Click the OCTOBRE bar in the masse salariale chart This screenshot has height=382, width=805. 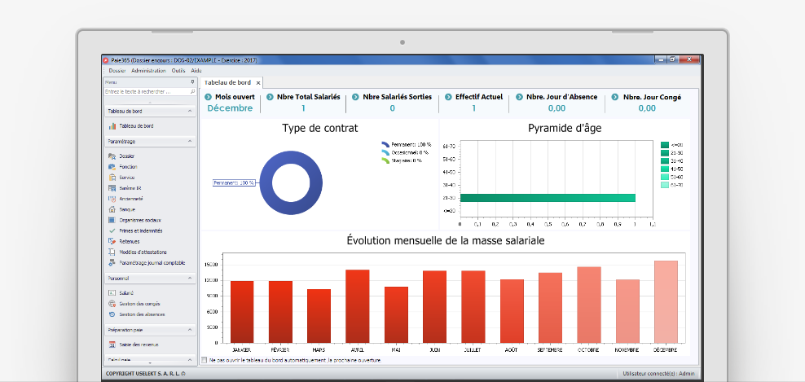pyautogui.click(x=589, y=305)
